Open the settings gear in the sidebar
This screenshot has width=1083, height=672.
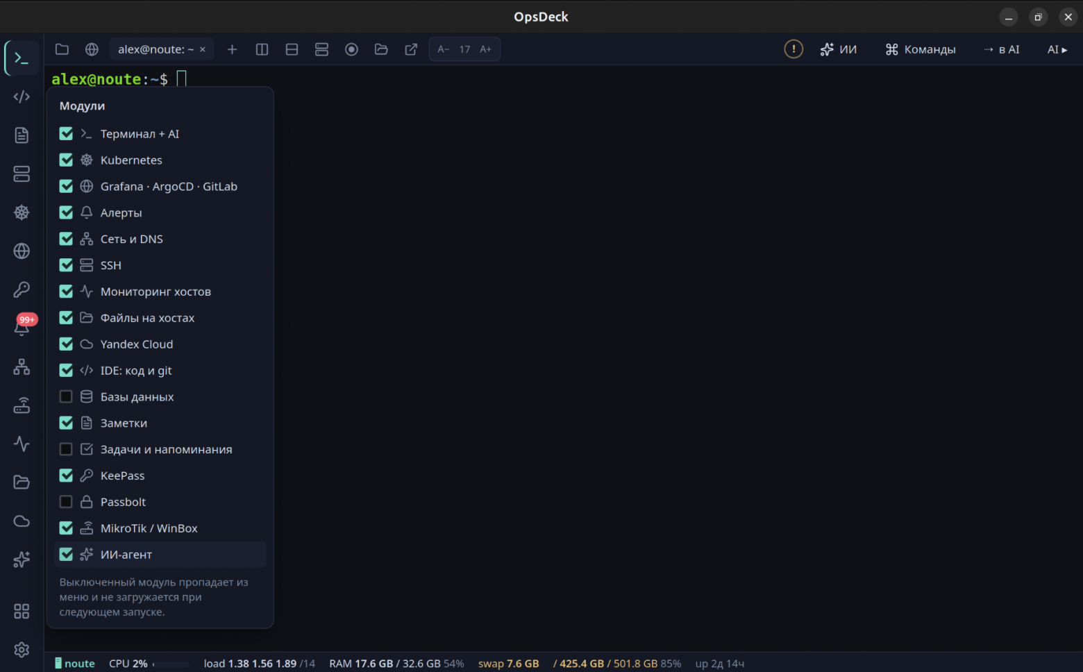[22, 650]
